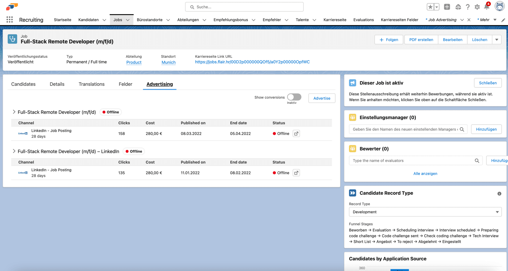508x271 pixels.
Task: Open global actions plus icon
Action: pos(447,7)
